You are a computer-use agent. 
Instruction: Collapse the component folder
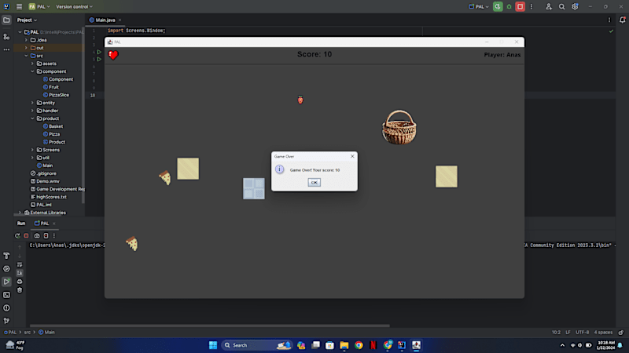pyautogui.click(x=32, y=71)
